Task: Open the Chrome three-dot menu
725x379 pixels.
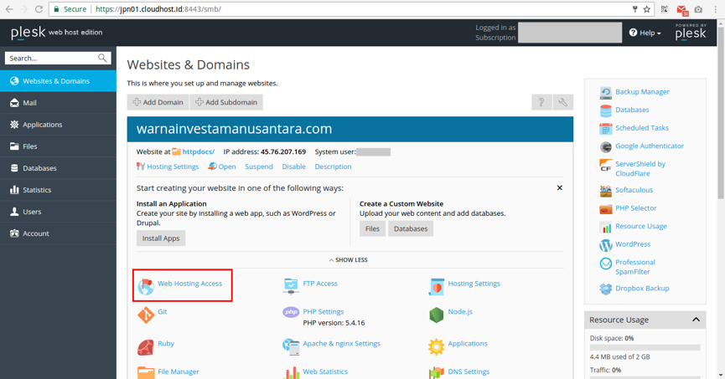Action: (715, 9)
